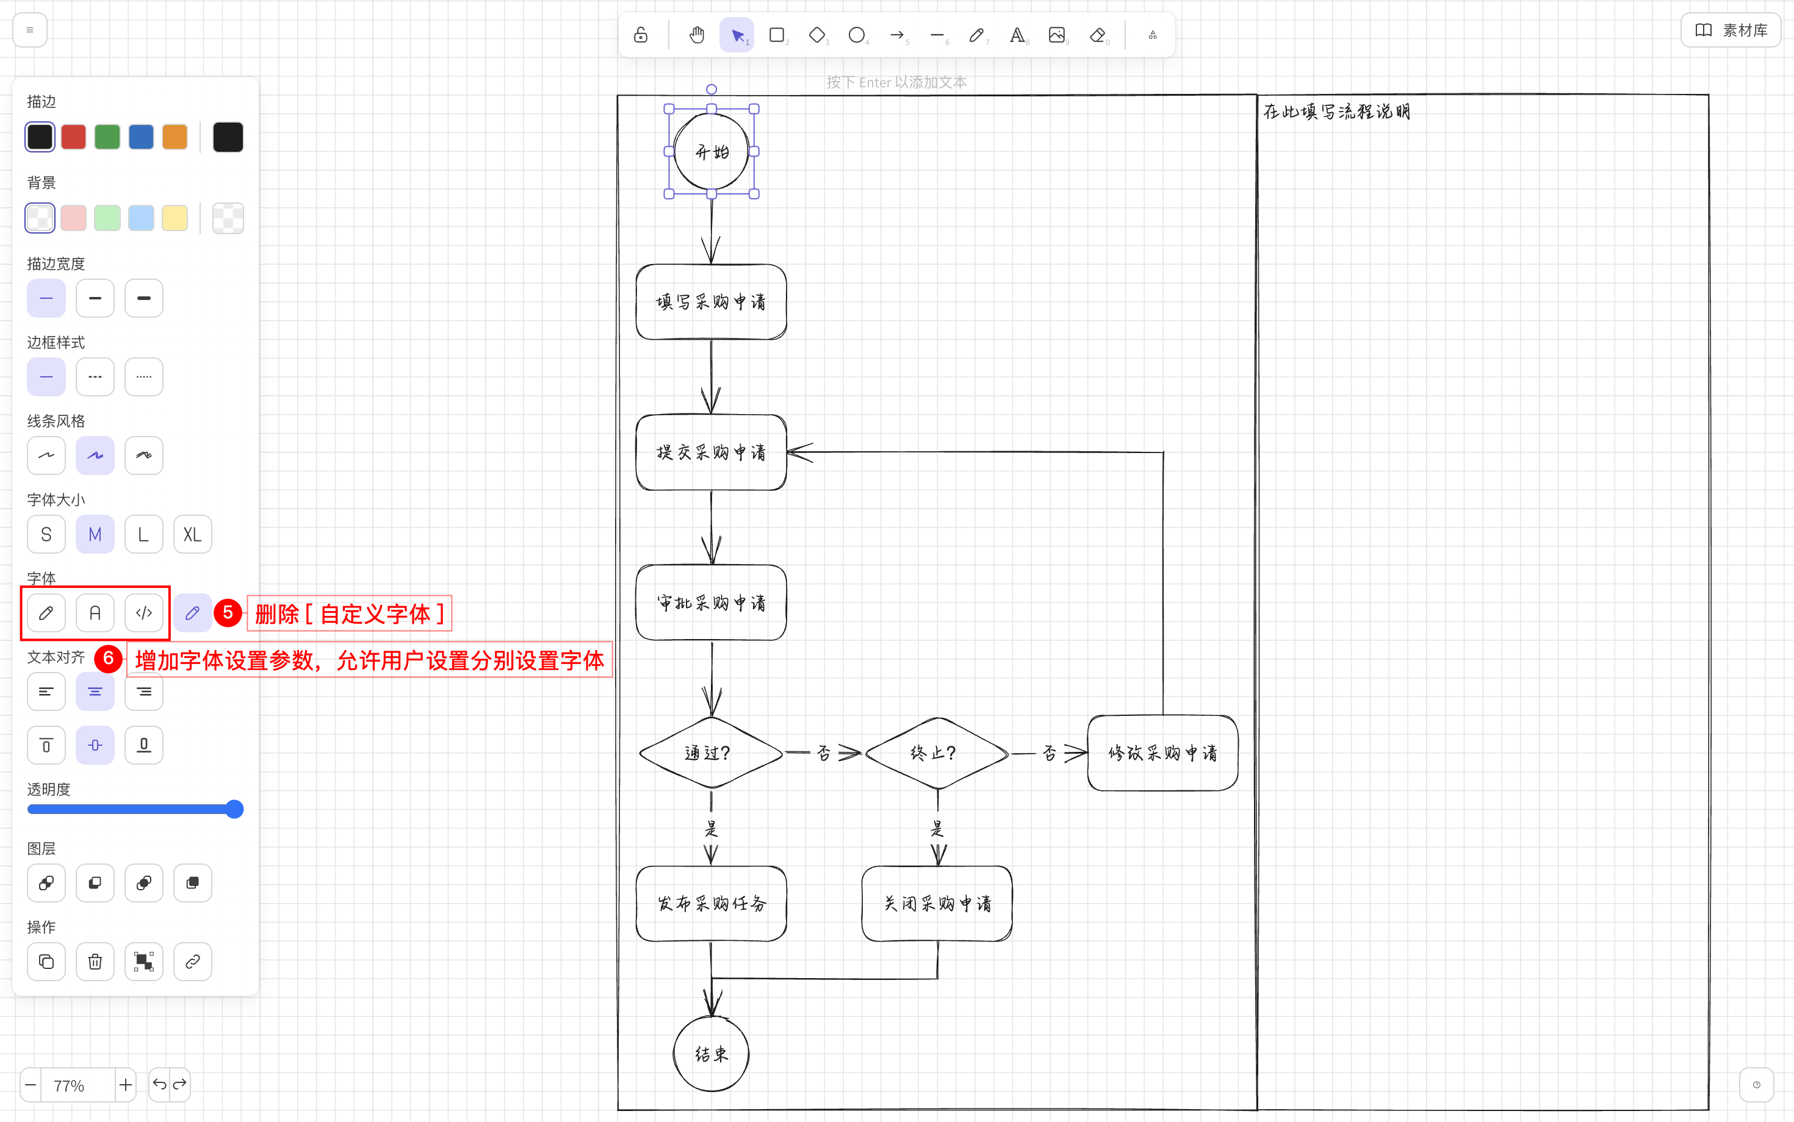Open the hamburger main menu

point(30,30)
